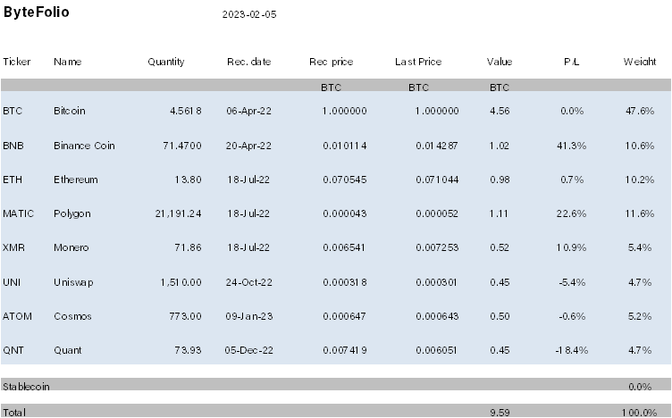Select the XMR ticker cell
This screenshot has height=418, width=672.
pyautogui.click(x=13, y=247)
